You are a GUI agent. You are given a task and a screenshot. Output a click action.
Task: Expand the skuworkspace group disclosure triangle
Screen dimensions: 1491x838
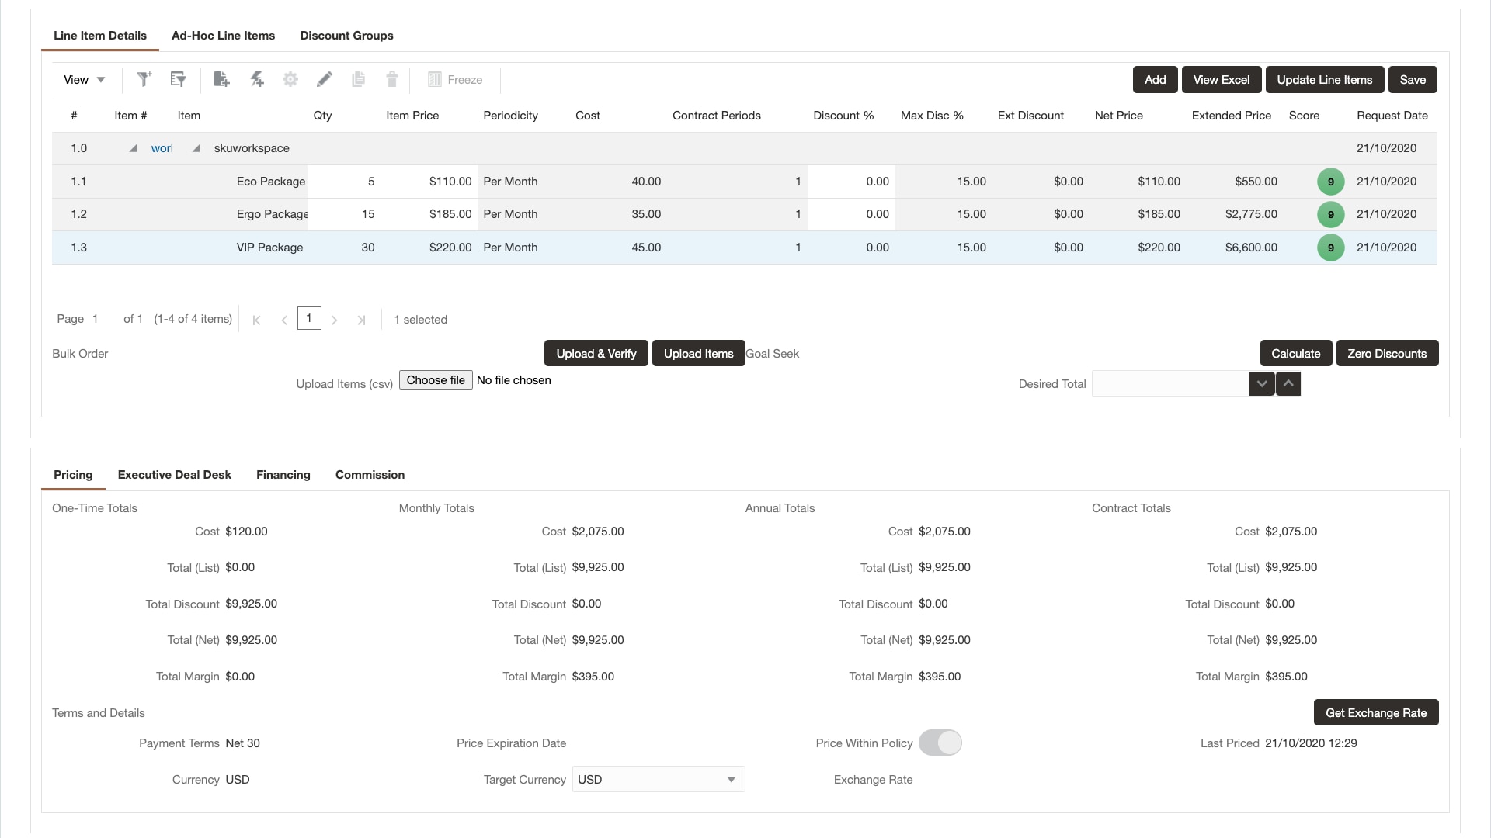[x=196, y=148]
